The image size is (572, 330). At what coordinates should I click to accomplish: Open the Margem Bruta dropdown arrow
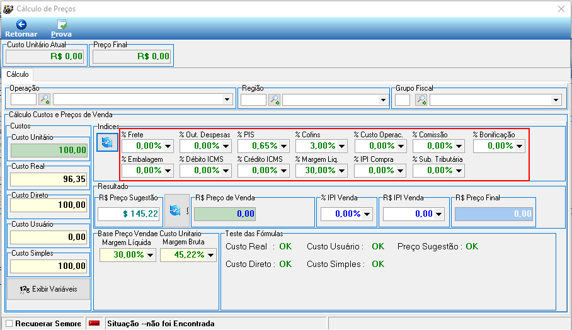[211, 255]
